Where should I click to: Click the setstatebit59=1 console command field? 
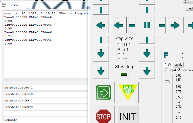point(46,101)
